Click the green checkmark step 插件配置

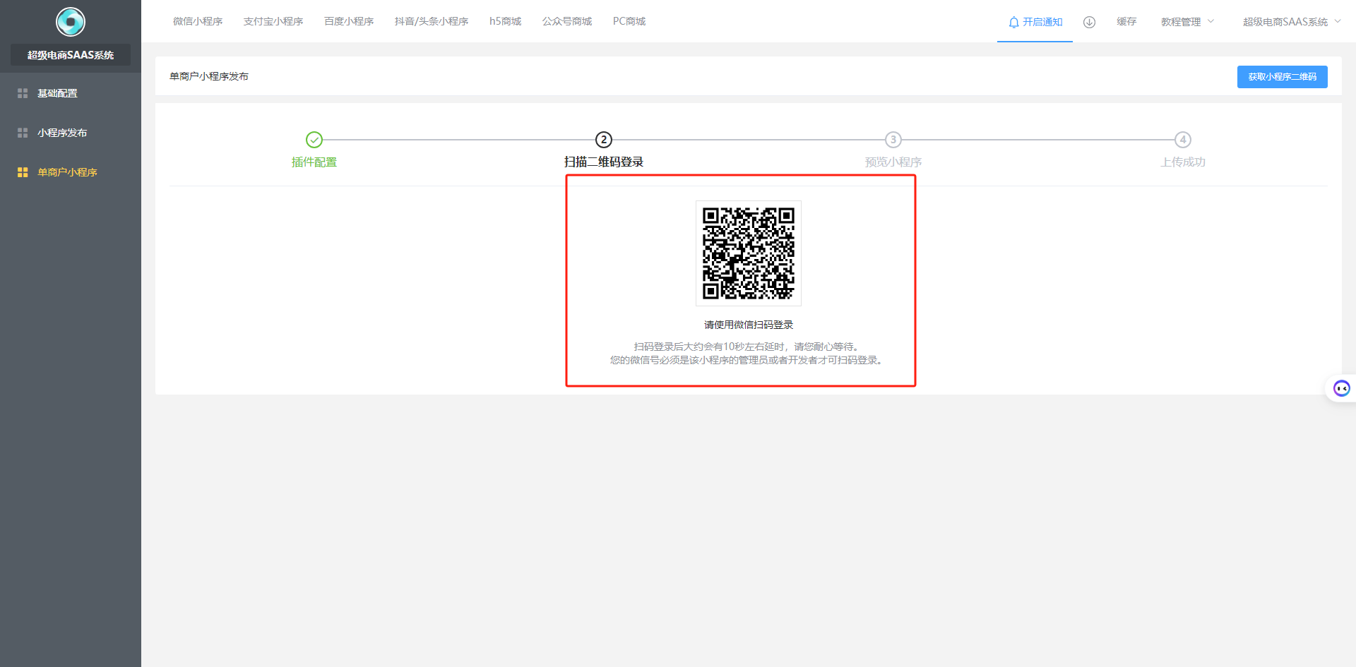314,140
